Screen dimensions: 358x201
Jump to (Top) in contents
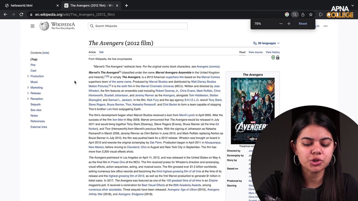34,59
